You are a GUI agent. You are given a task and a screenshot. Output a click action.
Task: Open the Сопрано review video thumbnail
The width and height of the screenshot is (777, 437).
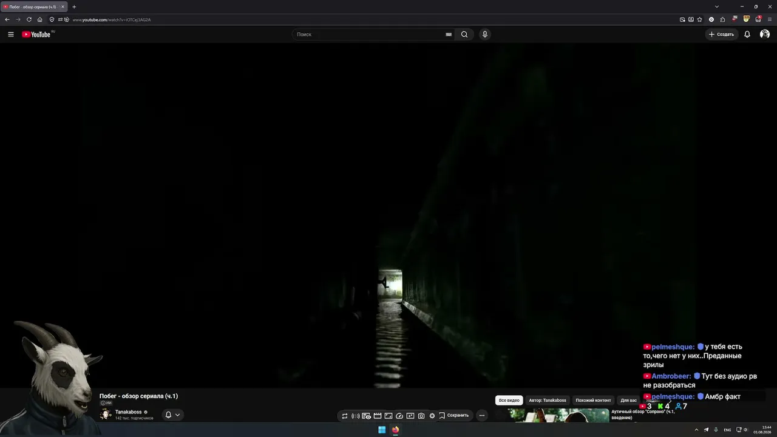(558, 415)
